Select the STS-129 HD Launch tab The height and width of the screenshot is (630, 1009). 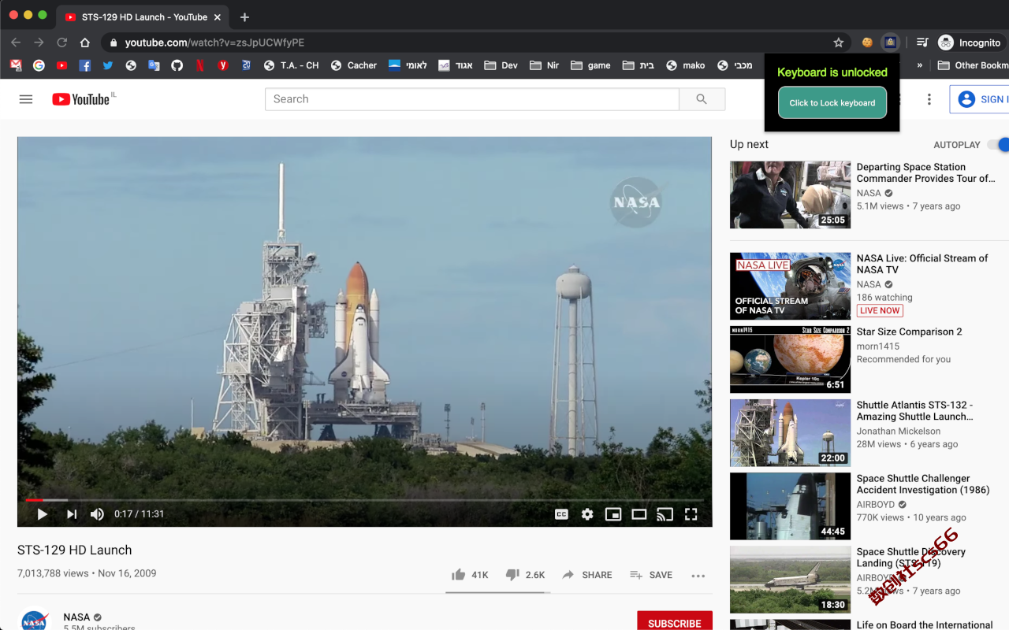tap(142, 17)
